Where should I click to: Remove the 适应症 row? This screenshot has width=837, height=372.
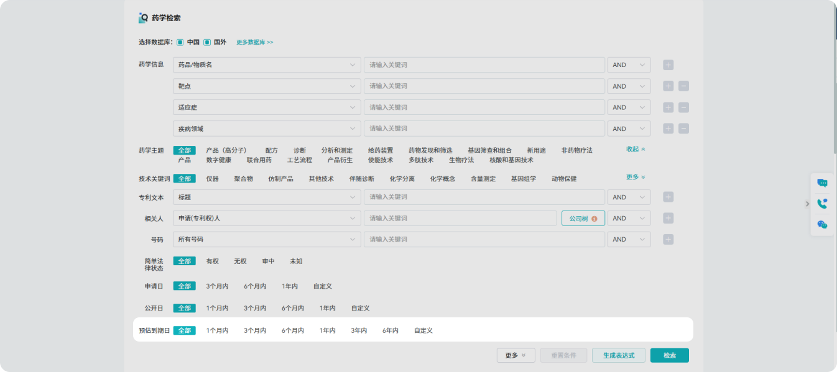pos(683,107)
